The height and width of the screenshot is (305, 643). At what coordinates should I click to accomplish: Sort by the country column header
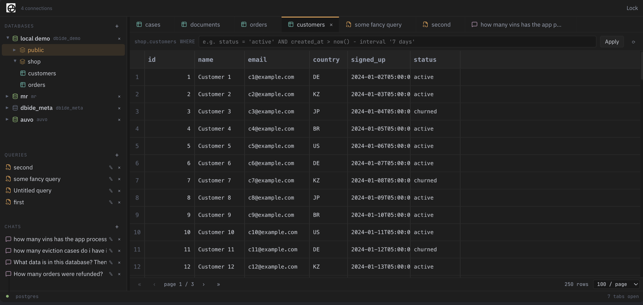click(x=328, y=60)
